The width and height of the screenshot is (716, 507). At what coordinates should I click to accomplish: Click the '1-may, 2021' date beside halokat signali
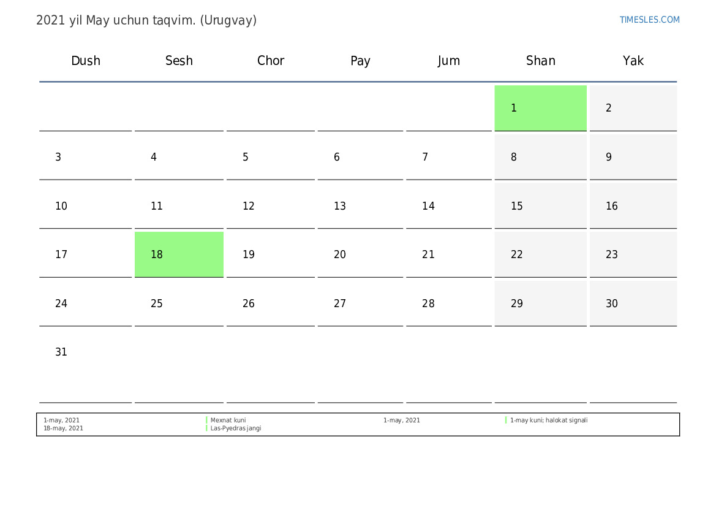click(x=401, y=420)
